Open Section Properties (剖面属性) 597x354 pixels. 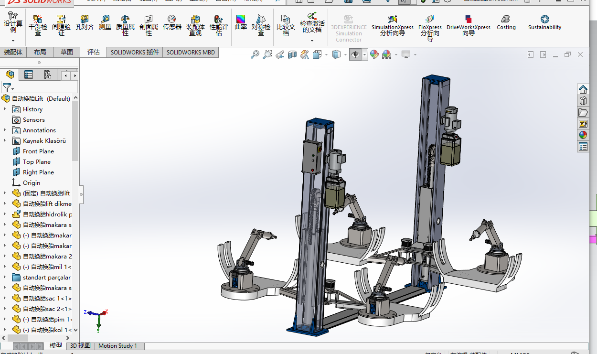coord(149,25)
